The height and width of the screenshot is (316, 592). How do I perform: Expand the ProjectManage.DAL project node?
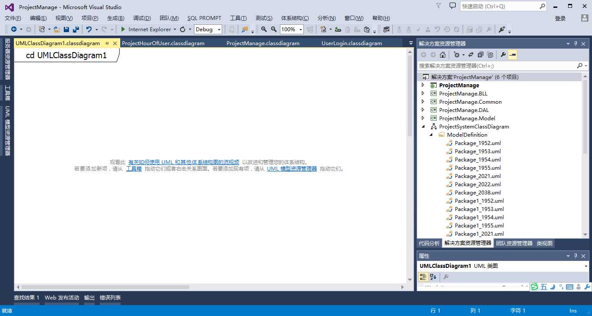(x=423, y=110)
